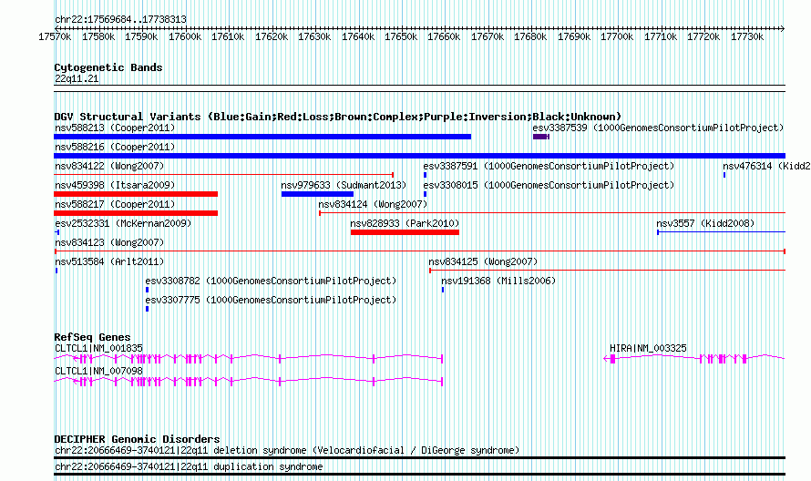Click nsv834123 (Wong2007) label
811x481 pixels.
(x=109, y=242)
